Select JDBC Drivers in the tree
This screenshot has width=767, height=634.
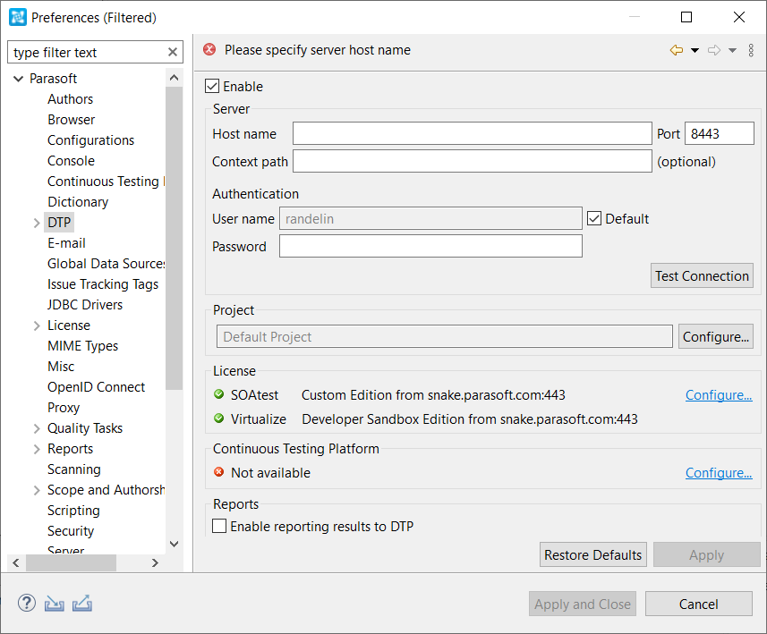(x=85, y=305)
